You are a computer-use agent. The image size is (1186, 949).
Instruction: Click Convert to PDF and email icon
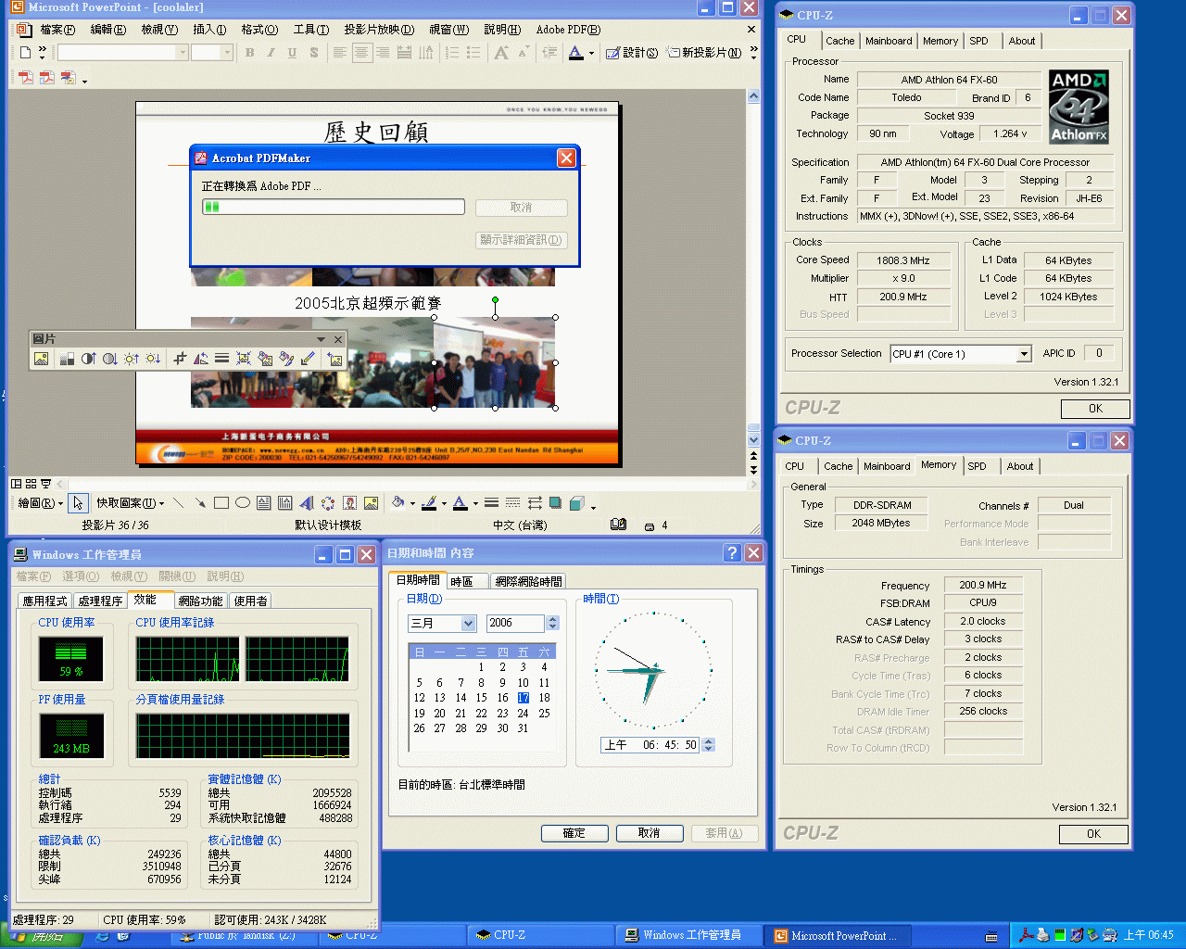click(46, 78)
